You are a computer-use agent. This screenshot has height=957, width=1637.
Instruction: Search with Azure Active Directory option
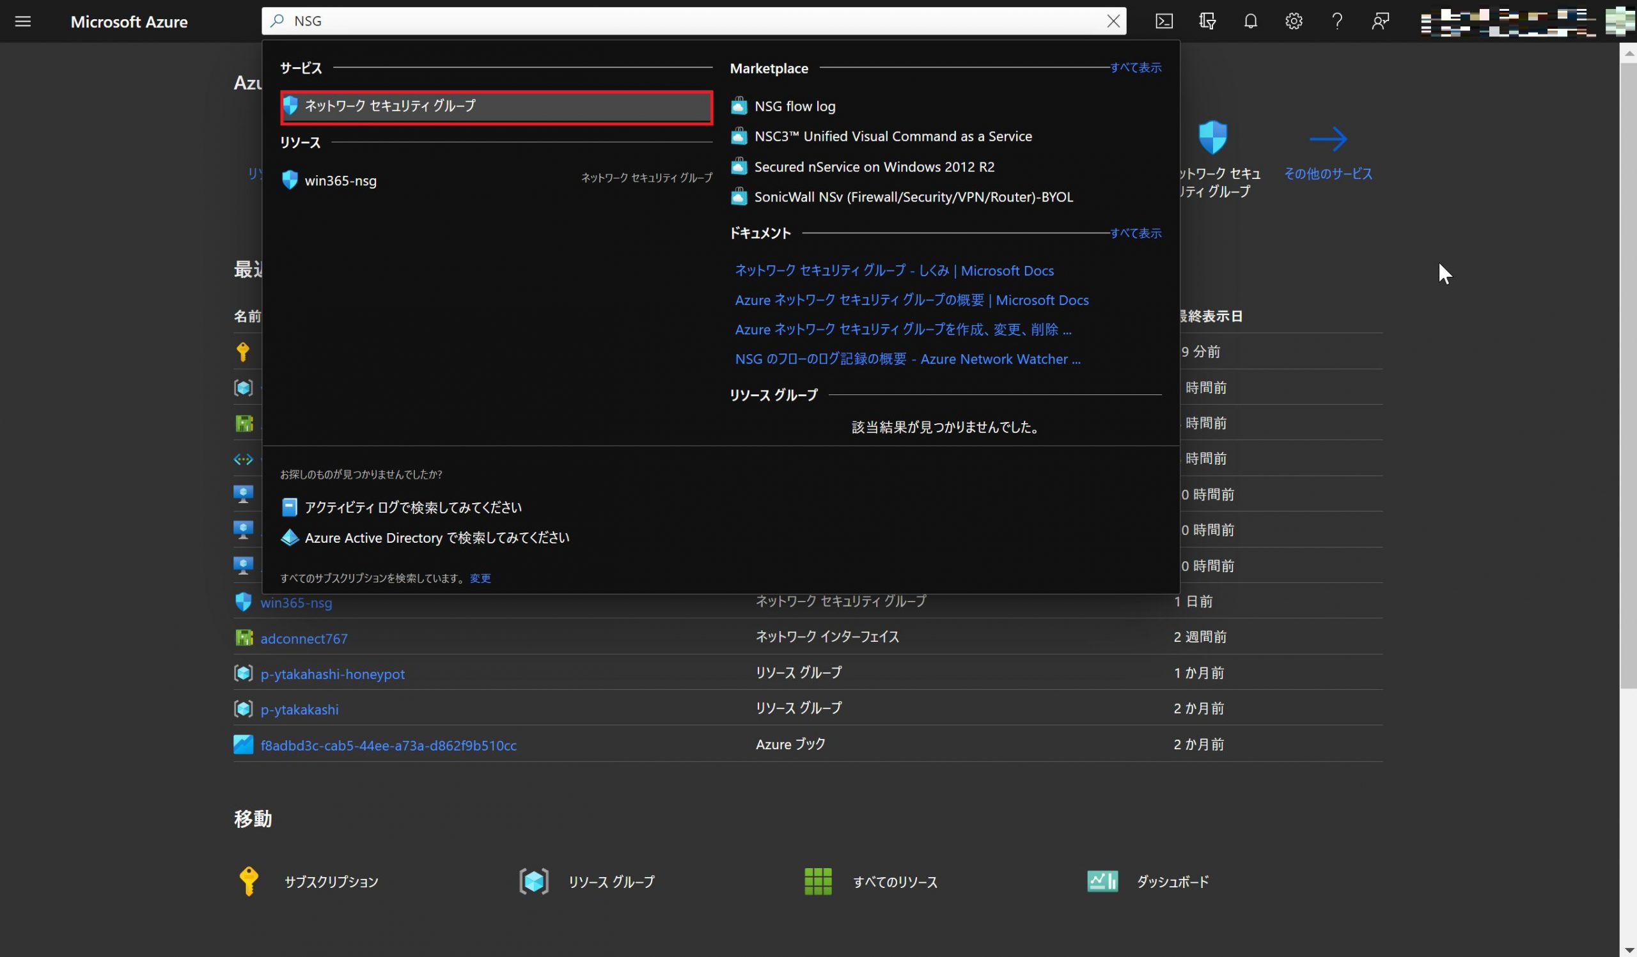click(x=437, y=538)
